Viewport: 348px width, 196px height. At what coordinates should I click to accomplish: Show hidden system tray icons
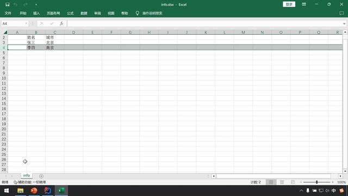[301, 191]
